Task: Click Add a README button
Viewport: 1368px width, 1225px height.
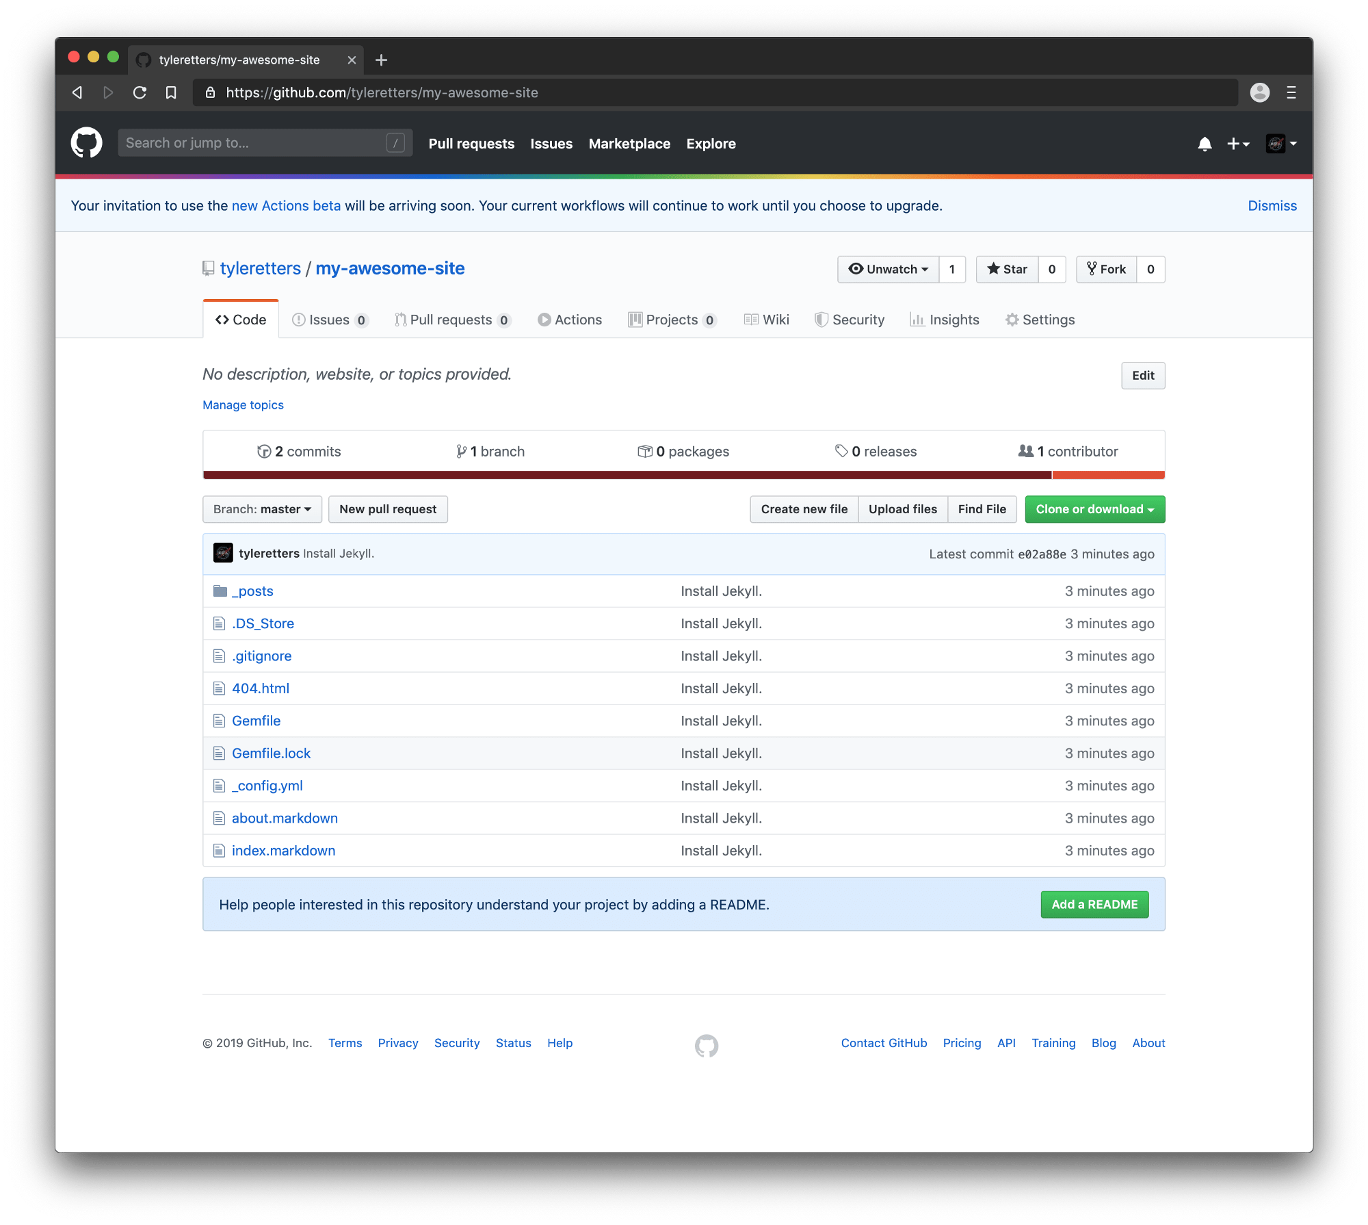Action: pyautogui.click(x=1094, y=904)
